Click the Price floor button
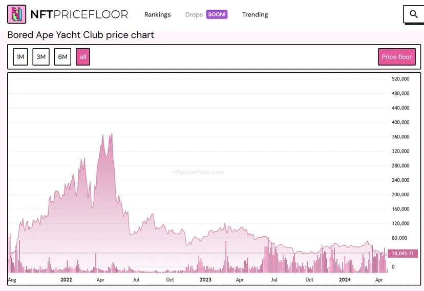 tap(397, 57)
